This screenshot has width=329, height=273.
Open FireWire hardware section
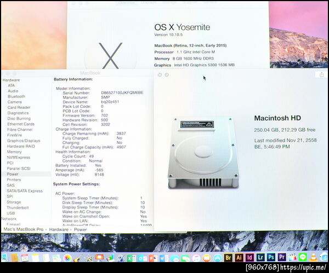tap(14, 135)
